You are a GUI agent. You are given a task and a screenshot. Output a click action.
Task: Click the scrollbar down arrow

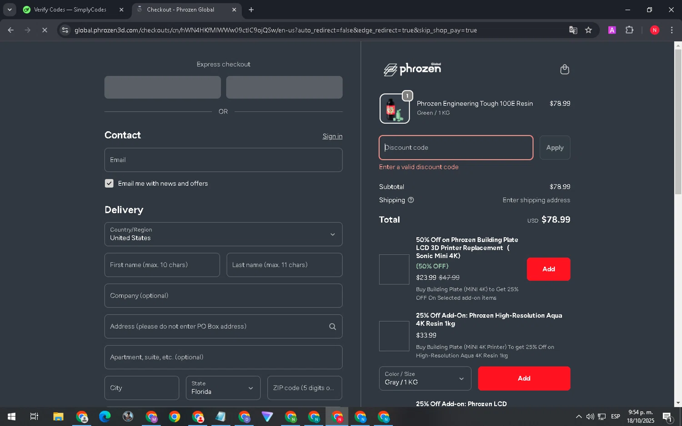pos(678,403)
